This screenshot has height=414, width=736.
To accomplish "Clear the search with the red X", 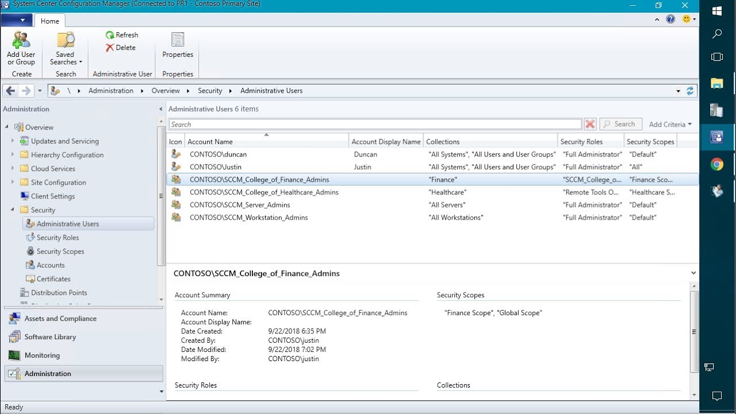I will click(590, 124).
